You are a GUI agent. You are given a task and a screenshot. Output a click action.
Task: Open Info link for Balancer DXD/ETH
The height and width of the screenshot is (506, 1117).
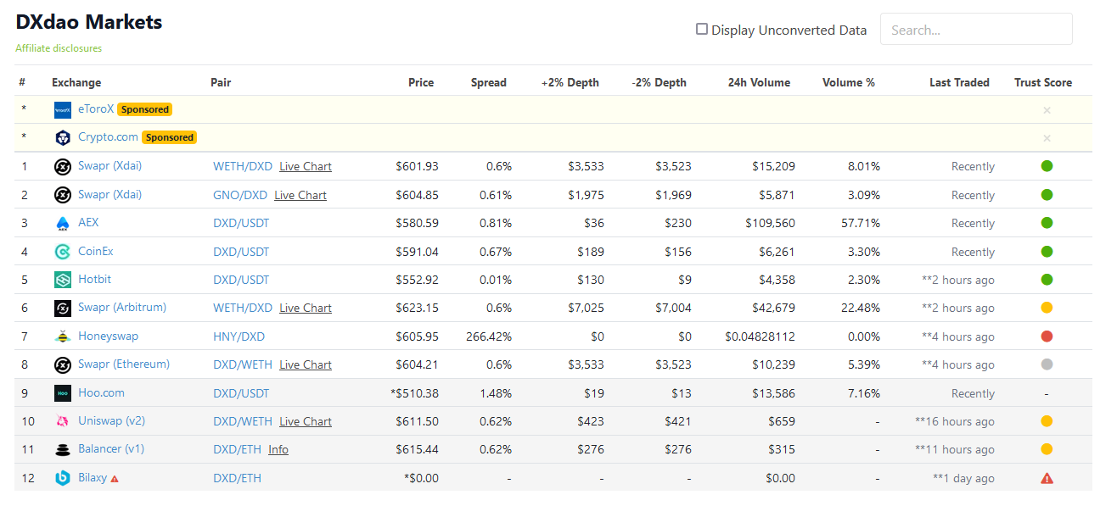[x=278, y=449]
